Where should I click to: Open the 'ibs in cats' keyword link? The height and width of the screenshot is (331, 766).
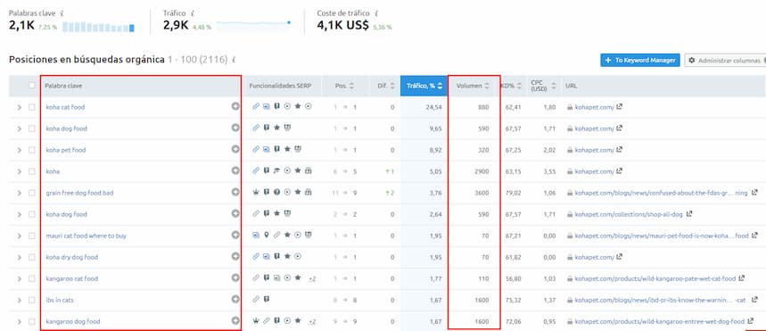click(x=60, y=300)
